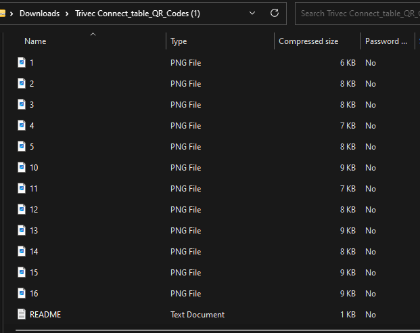Select file name 1
420x333 pixels.
coord(32,63)
